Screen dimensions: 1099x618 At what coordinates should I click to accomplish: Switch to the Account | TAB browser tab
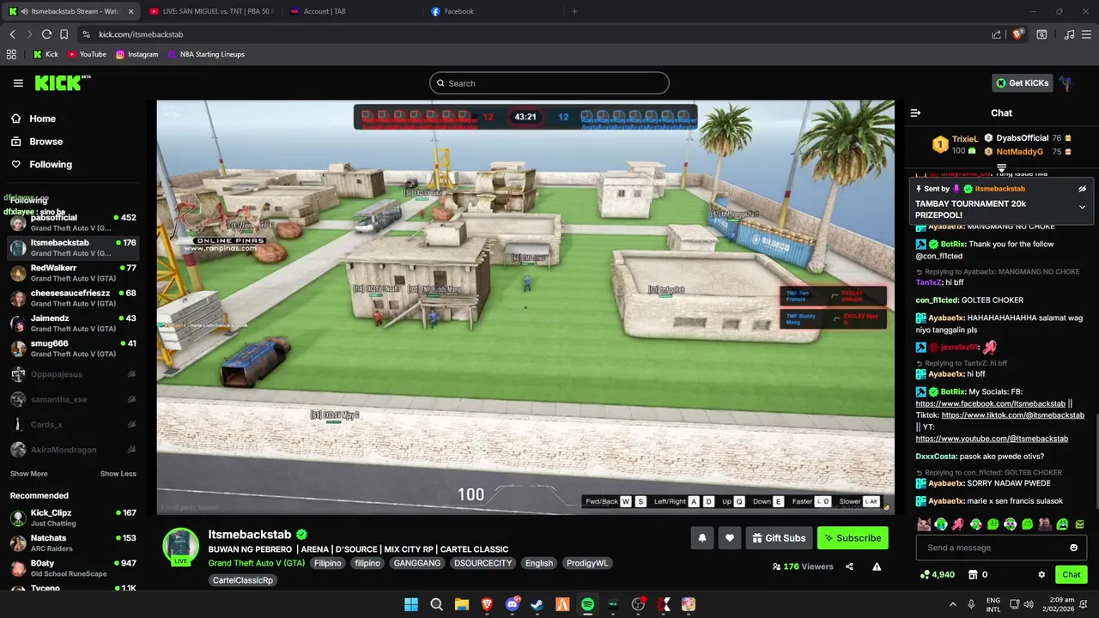(x=350, y=11)
